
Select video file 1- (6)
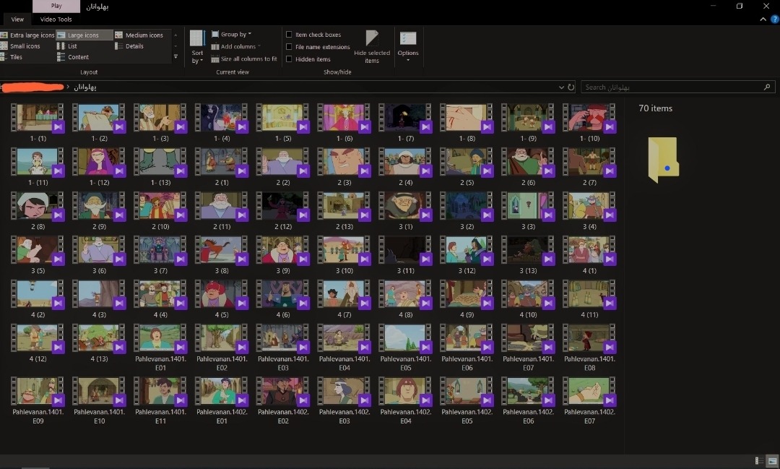pyautogui.click(x=344, y=122)
